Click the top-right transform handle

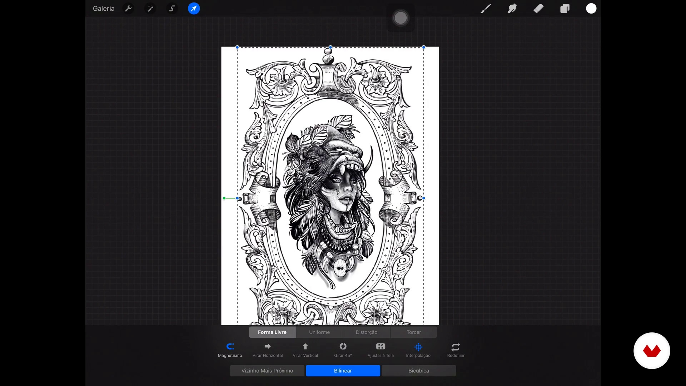(x=424, y=47)
